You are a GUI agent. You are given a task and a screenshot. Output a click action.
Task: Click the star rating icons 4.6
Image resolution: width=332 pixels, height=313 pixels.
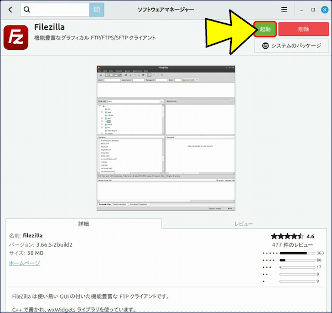click(287, 236)
